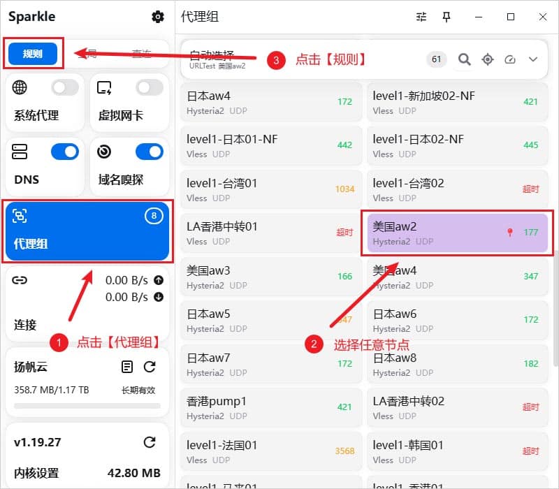Select the level1-台湾02 node
The width and height of the screenshot is (559, 489).
[458, 189]
